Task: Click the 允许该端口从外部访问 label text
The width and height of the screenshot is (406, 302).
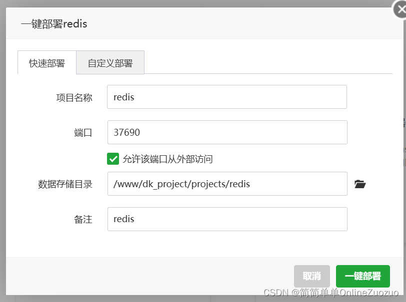Action: [167, 159]
